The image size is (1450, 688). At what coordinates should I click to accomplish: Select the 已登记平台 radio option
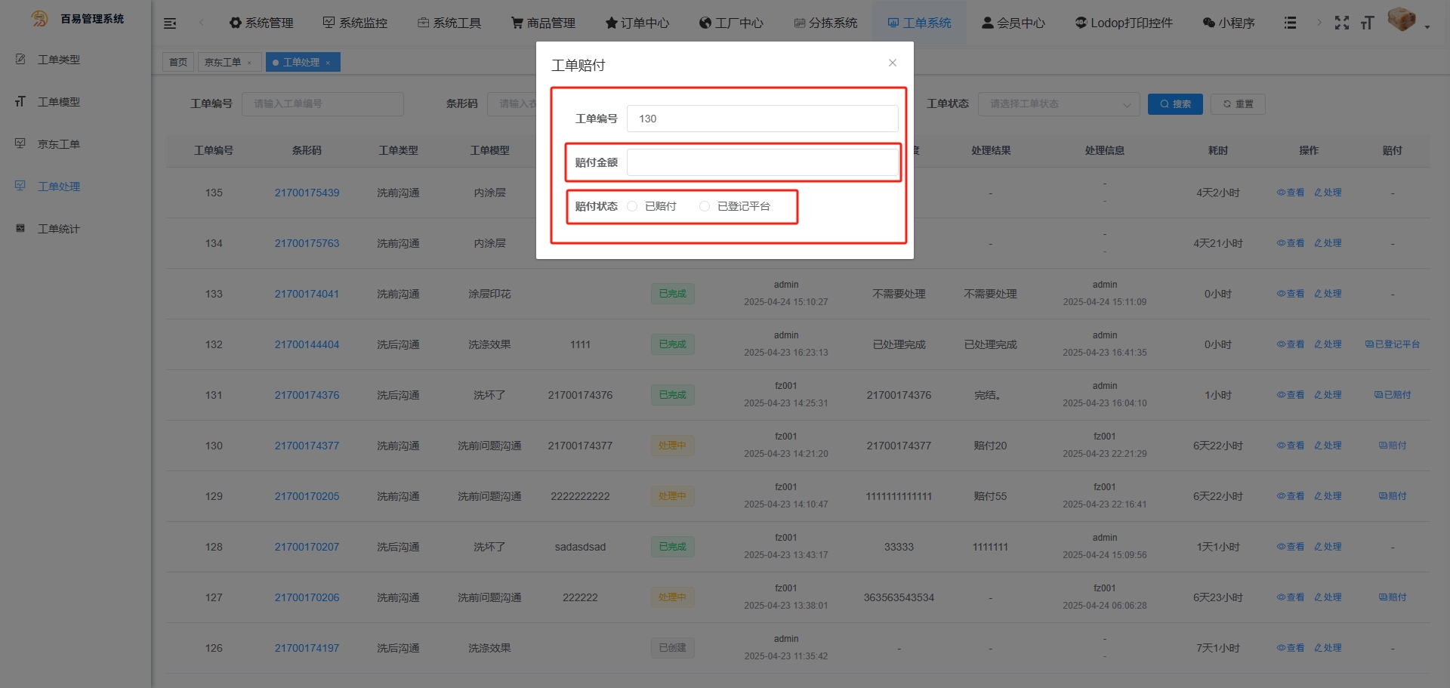tap(705, 206)
